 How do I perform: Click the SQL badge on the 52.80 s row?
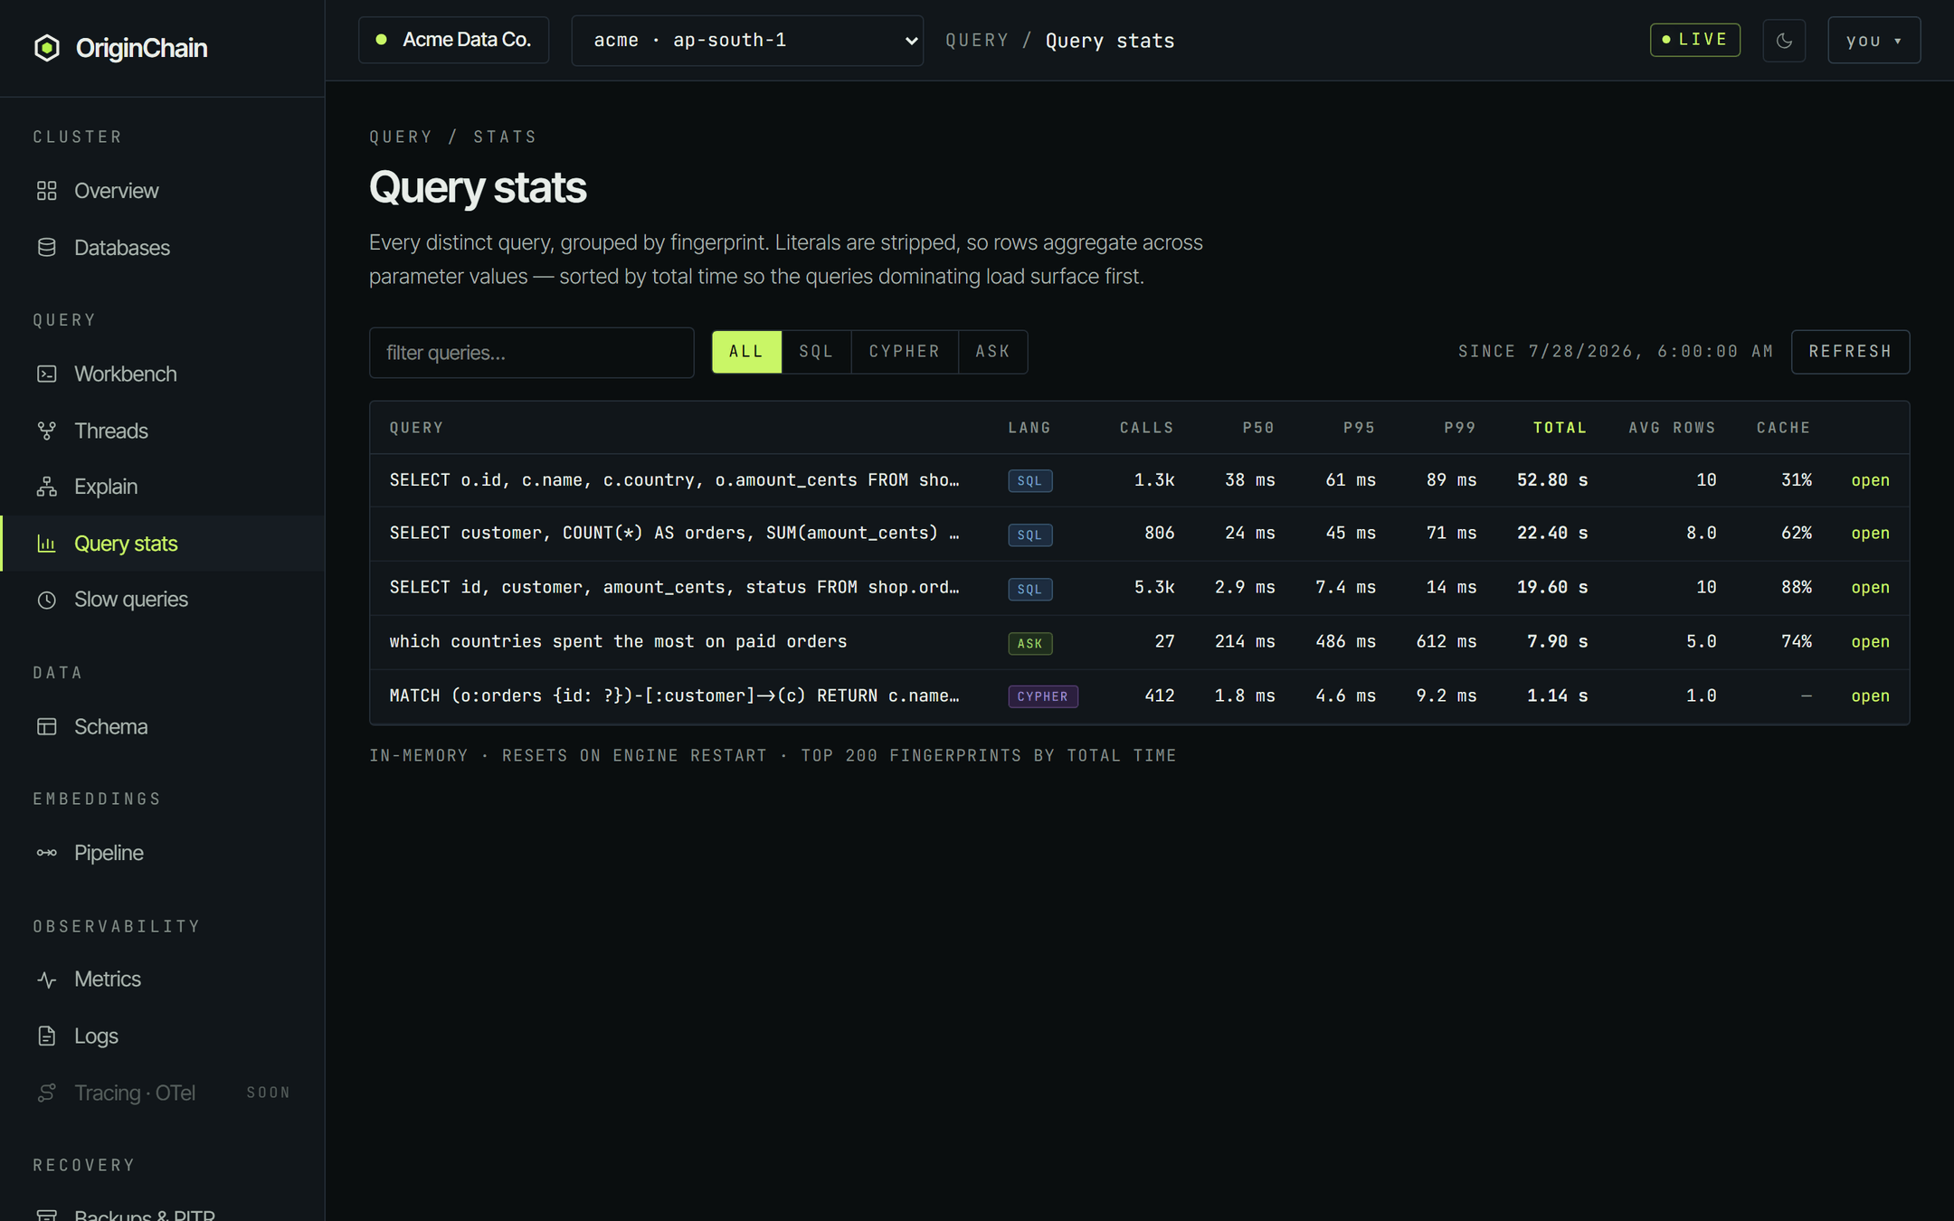click(x=1029, y=481)
